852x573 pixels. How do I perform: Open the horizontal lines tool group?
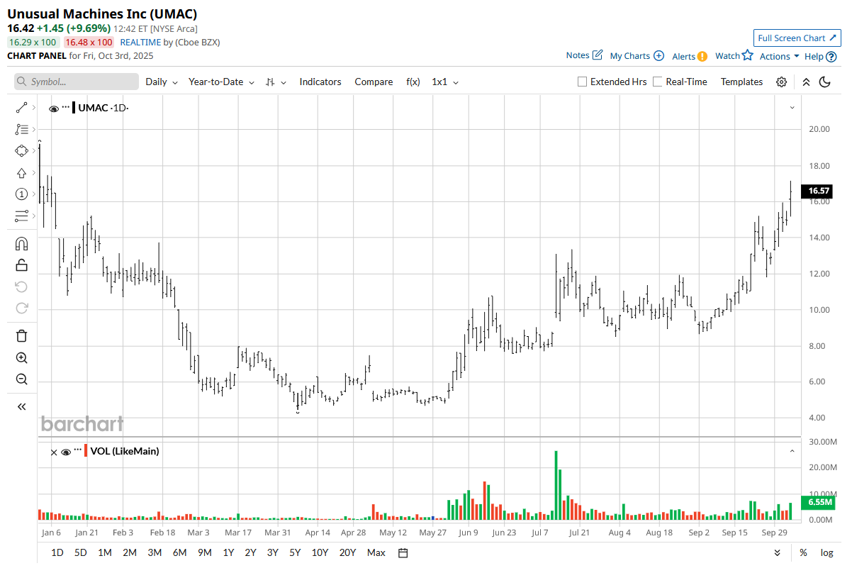click(21, 216)
